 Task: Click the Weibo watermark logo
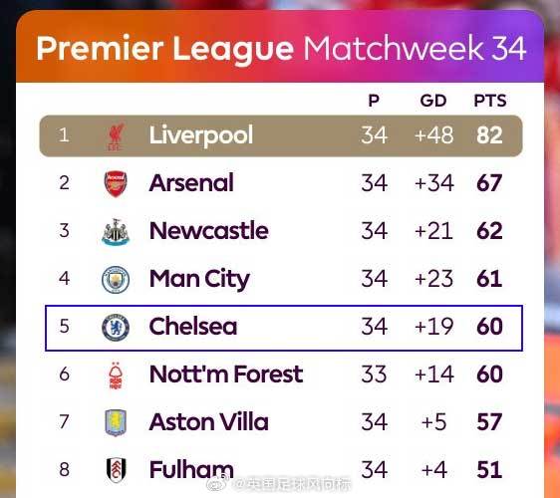coord(218,484)
